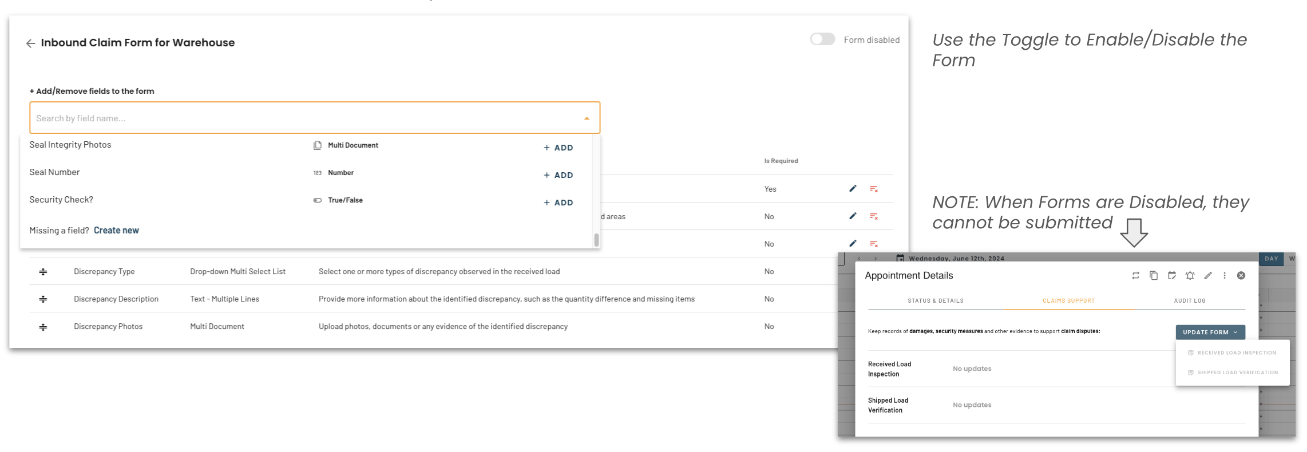Viewport: 1307px width, 452px height.
Task: Toggle the Form disabled switch
Action: [822, 39]
